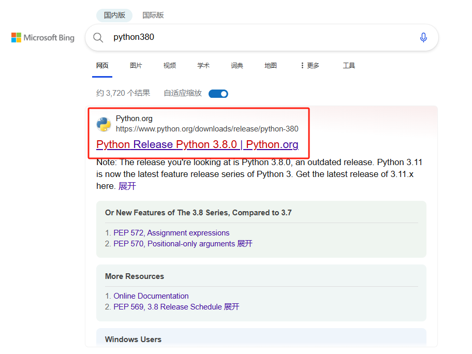The width and height of the screenshot is (472, 354).
Task: Click the three-dot 更多 menu
Action: (309, 65)
